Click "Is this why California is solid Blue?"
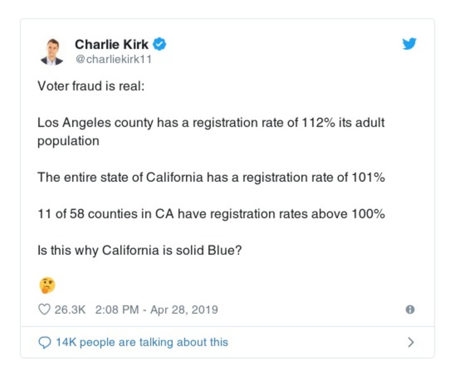Screen dimensions: 455x385 coord(140,251)
